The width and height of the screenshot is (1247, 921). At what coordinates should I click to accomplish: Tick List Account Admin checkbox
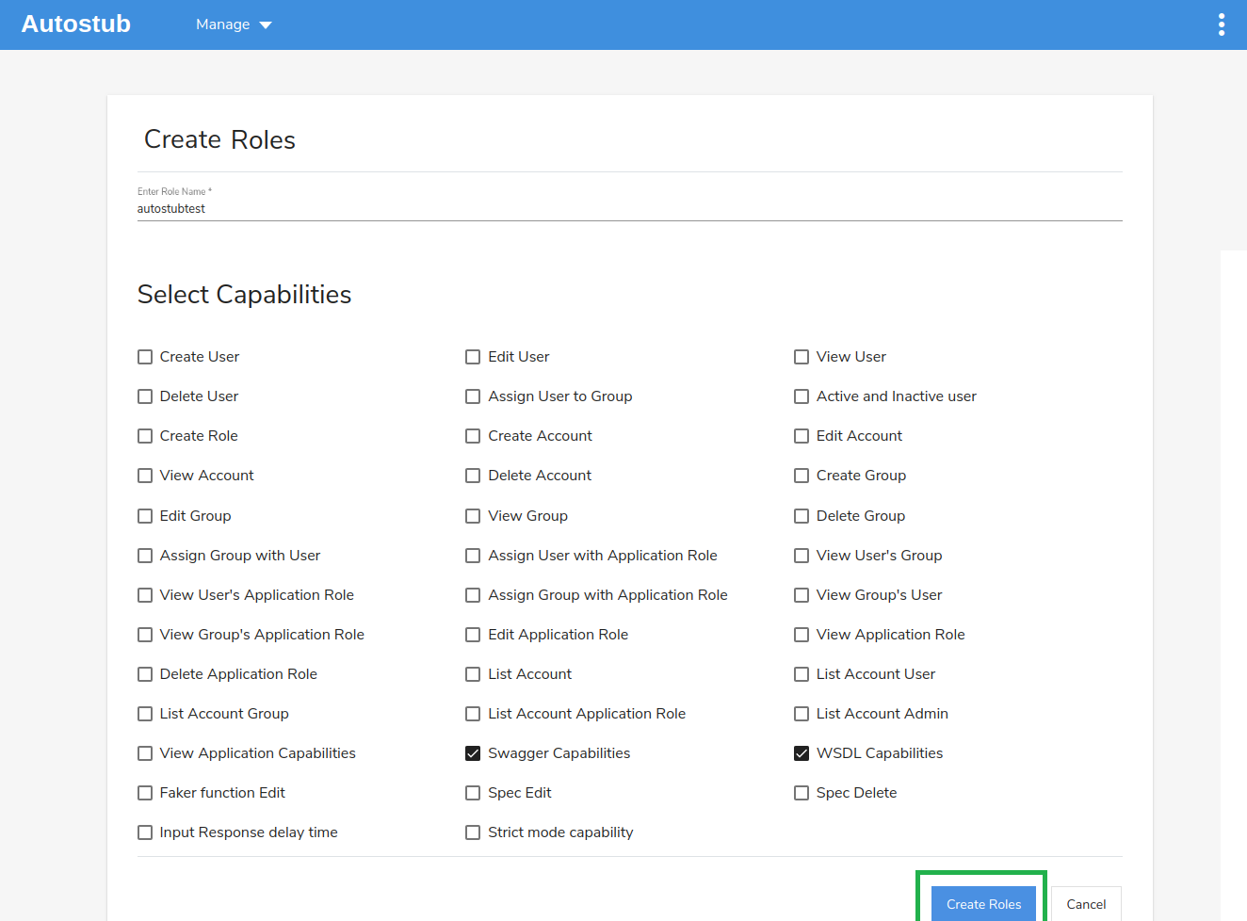click(x=802, y=714)
